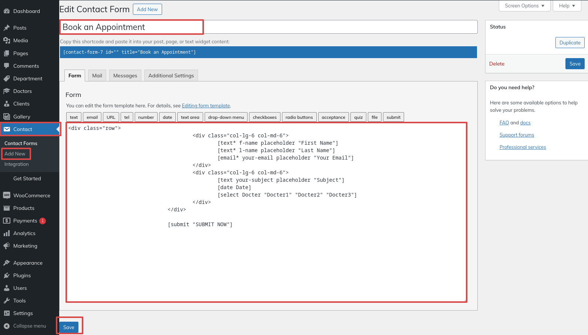The width and height of the screenshot is (588, 335).
Task: Insert a quiz tag
Action: pyautogui.click(x=359, y=117)
